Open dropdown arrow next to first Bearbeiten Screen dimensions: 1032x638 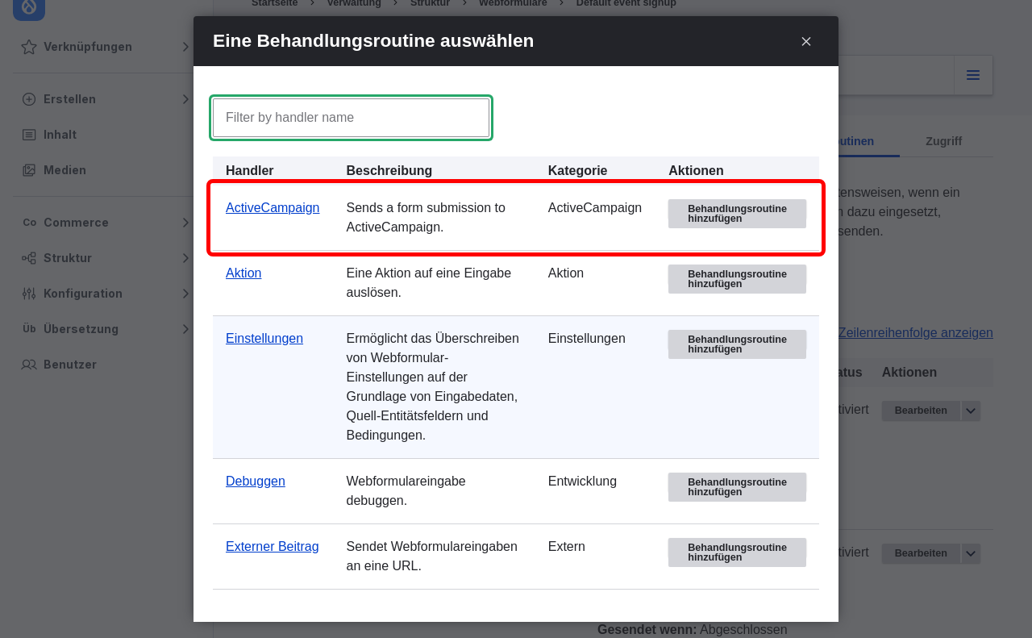[971, 411]
